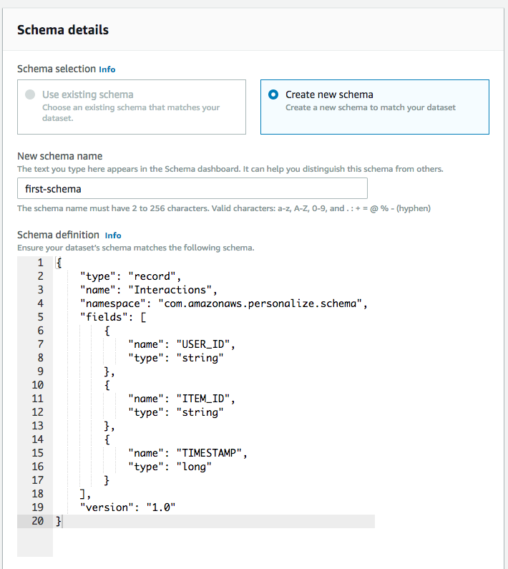The width and height of the screenshot is (508, 569).
Task: Open Info link beside Schema definition
Action: 113,235
